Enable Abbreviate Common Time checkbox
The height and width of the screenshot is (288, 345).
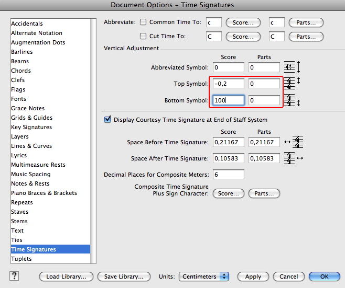coord(143,22)
